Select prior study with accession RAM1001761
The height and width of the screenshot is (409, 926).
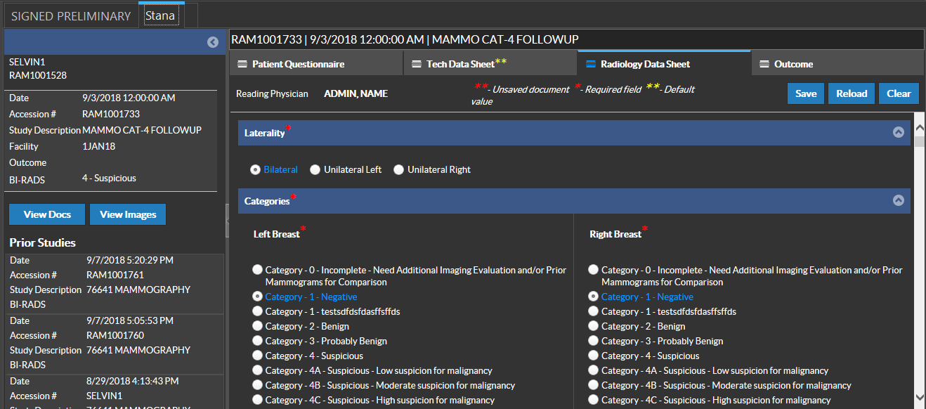pyautogui.click(x=115, y=275)
